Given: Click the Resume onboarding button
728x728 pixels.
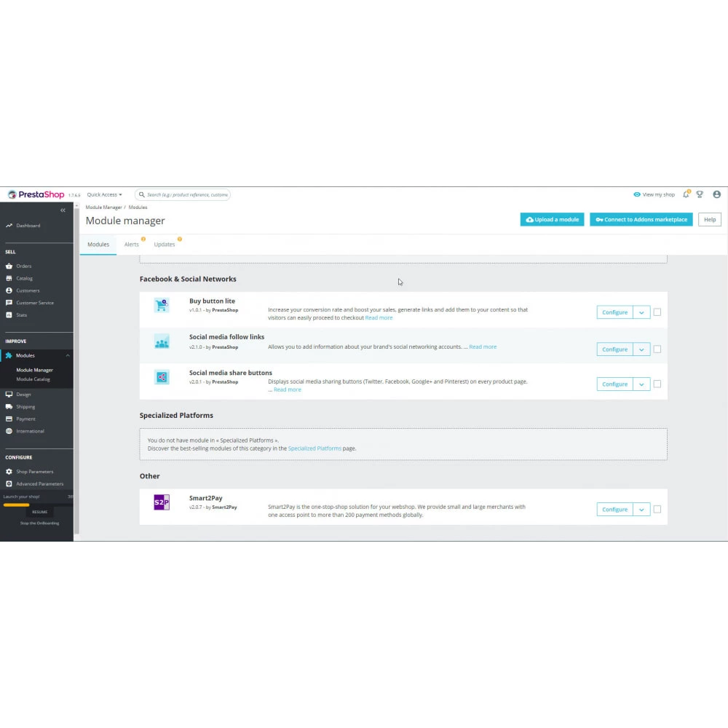Looking at the screenshot, I should [x=40, y=512].
